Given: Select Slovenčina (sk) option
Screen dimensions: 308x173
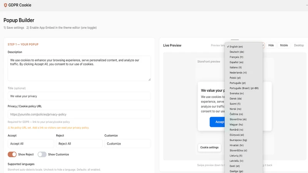Looking at the screenshot, I should coord(244,119).
